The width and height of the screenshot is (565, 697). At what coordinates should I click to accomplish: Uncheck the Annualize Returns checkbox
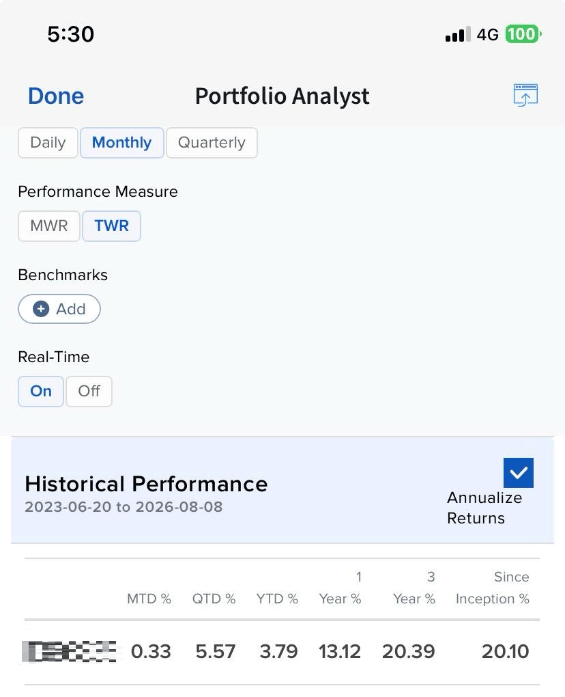(x=519, y=472)
